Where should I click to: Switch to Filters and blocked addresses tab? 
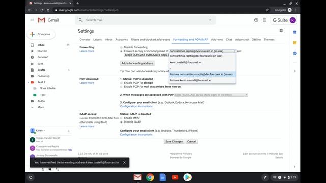tap(150, 40)
